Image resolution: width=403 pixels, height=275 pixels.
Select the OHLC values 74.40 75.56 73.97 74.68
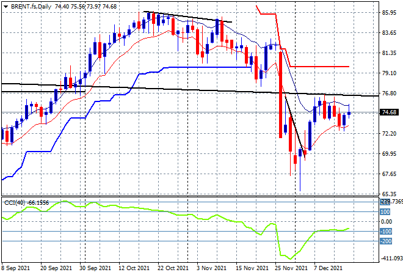tap(86, 7)
